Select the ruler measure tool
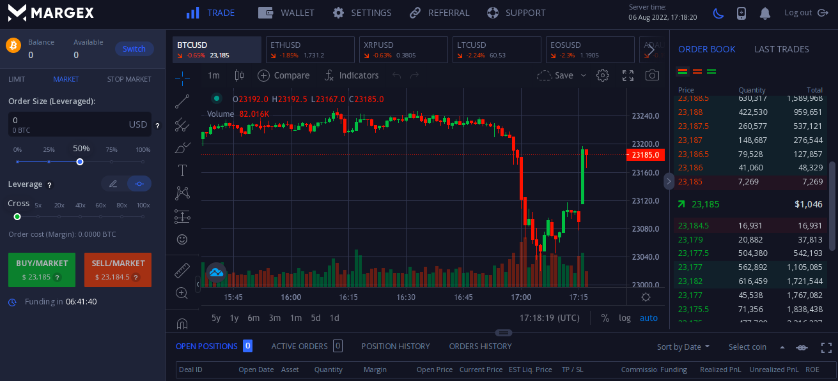Image resolution: width=838 pixels, height=381 pixels. click(182, 271)
